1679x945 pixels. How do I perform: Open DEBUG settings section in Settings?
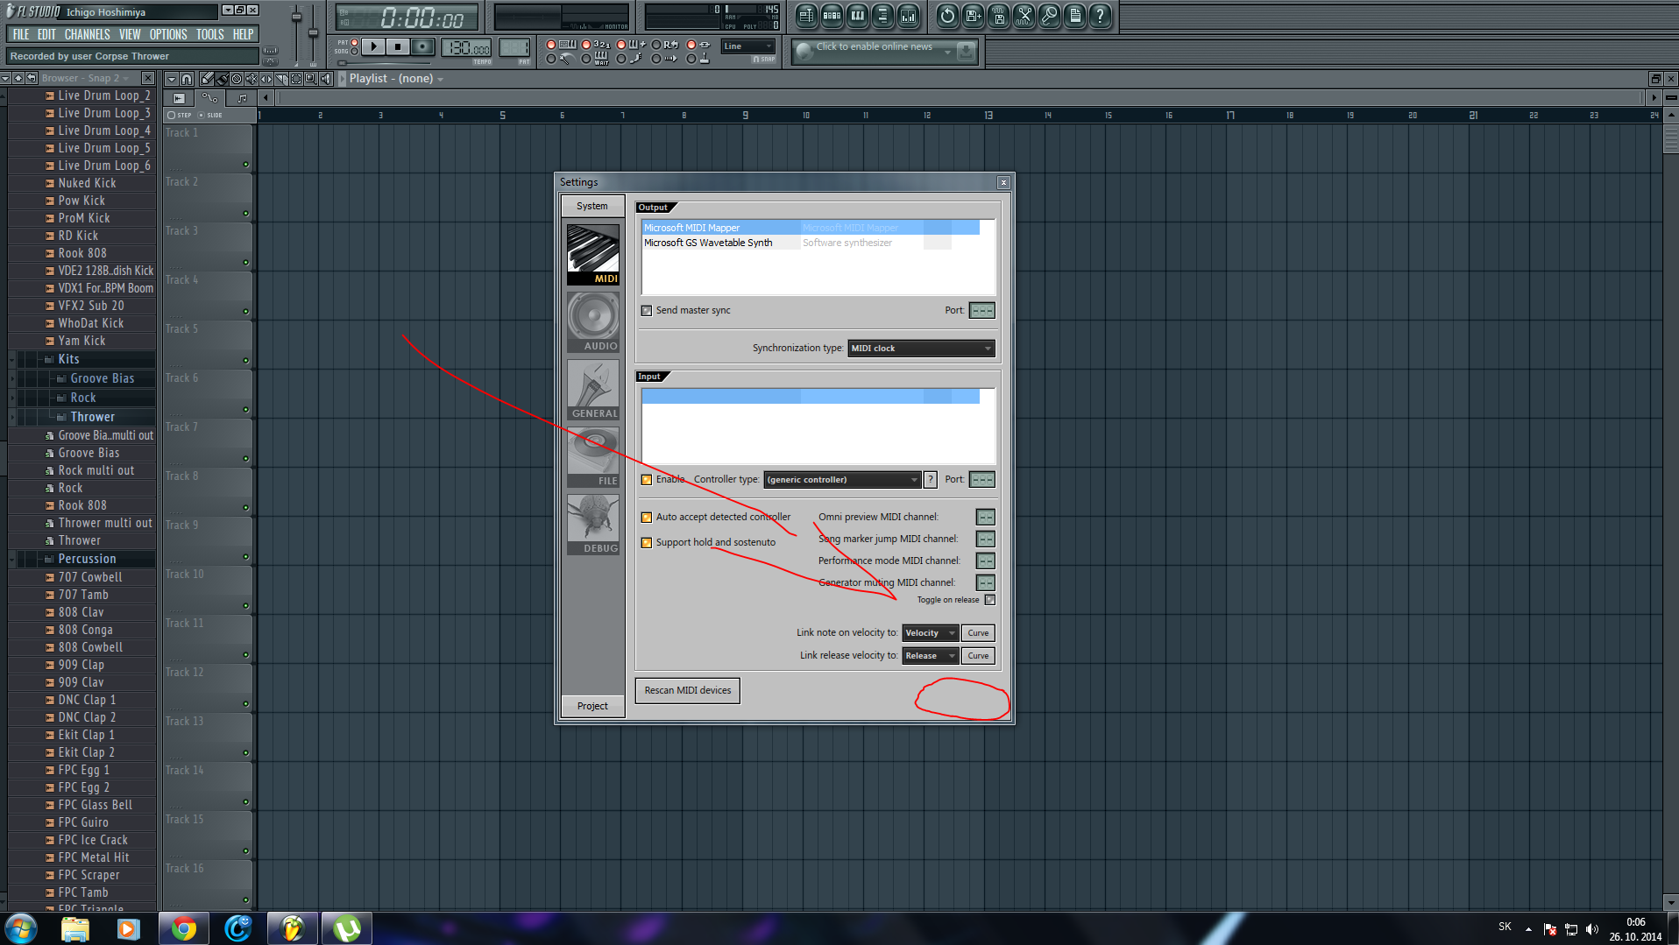click(x=593, y=524)
